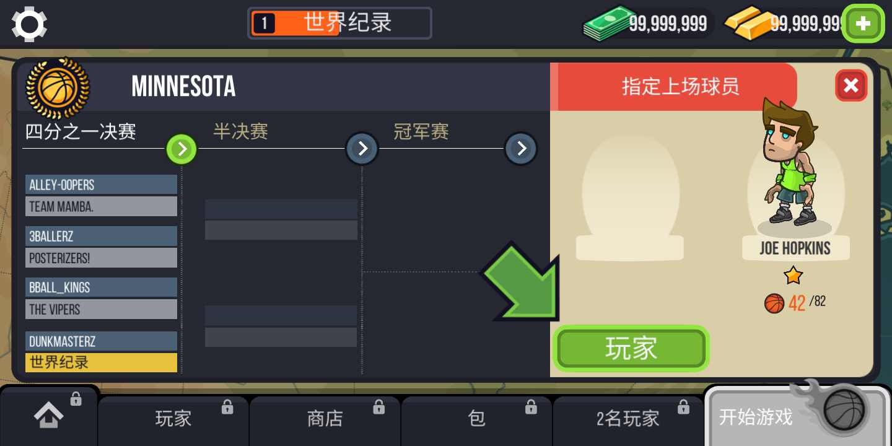Select the empty player slot silhouette
The image size is (892, 446).
pos(629,198)
